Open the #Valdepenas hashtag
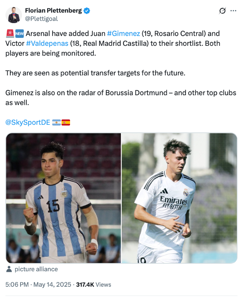This screenshot has height=299, width=244. click(47, 44)
